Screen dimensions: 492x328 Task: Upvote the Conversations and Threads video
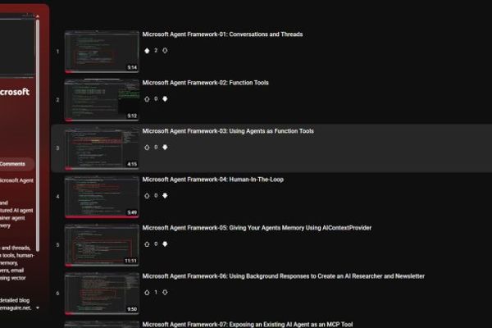coord(148,51)
